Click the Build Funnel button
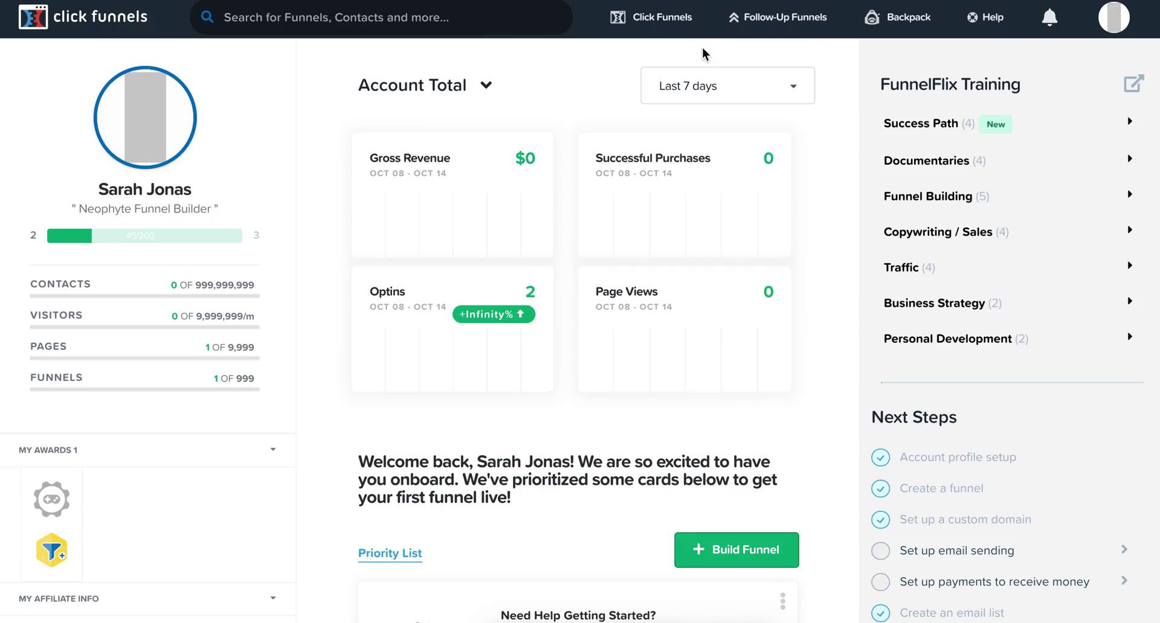 pyautogui.click(x=736, y=550)
